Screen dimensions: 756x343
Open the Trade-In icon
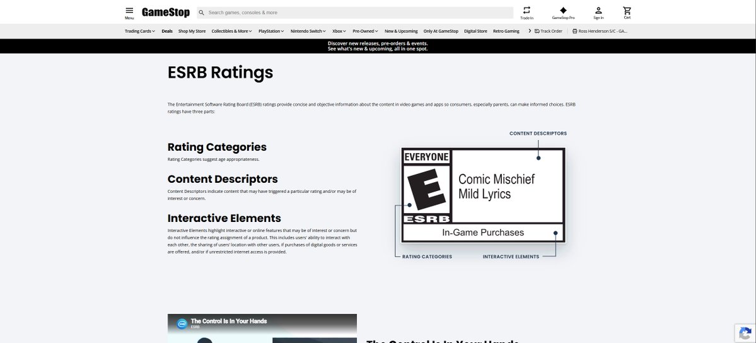tap(526, 10)
